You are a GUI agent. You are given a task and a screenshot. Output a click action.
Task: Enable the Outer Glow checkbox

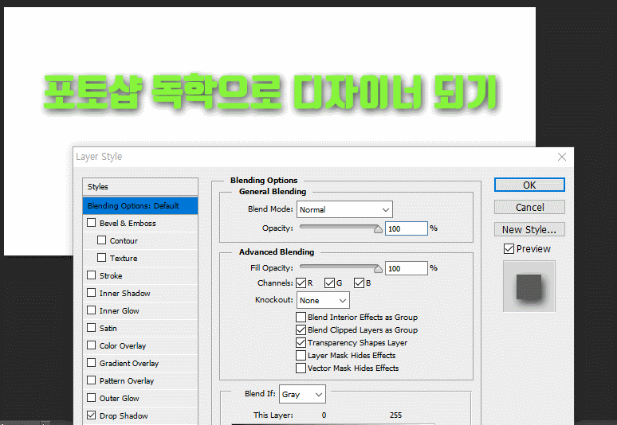(92, 398)
